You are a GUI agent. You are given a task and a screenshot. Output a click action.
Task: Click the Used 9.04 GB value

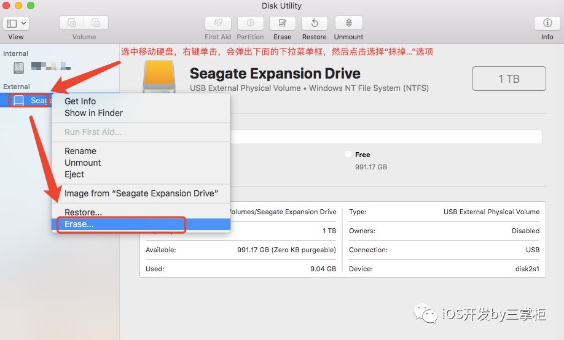(323, 269)
